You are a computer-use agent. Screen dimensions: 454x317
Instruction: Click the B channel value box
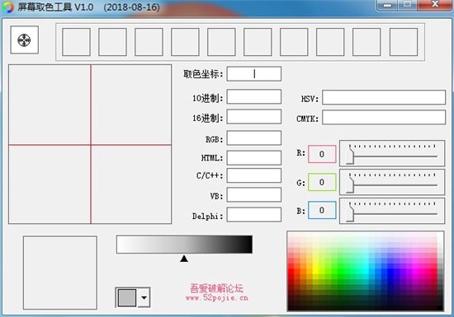click(x=322, y=210)
